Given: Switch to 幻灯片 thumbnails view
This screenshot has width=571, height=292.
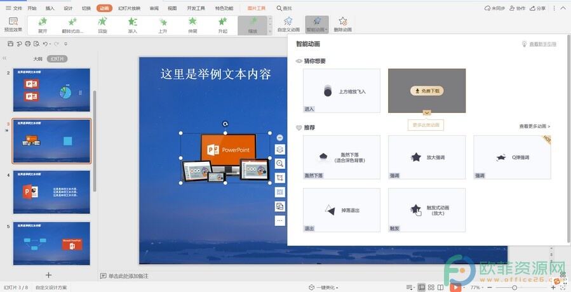Looking at the screenshot, I should [x=57, y=58].
